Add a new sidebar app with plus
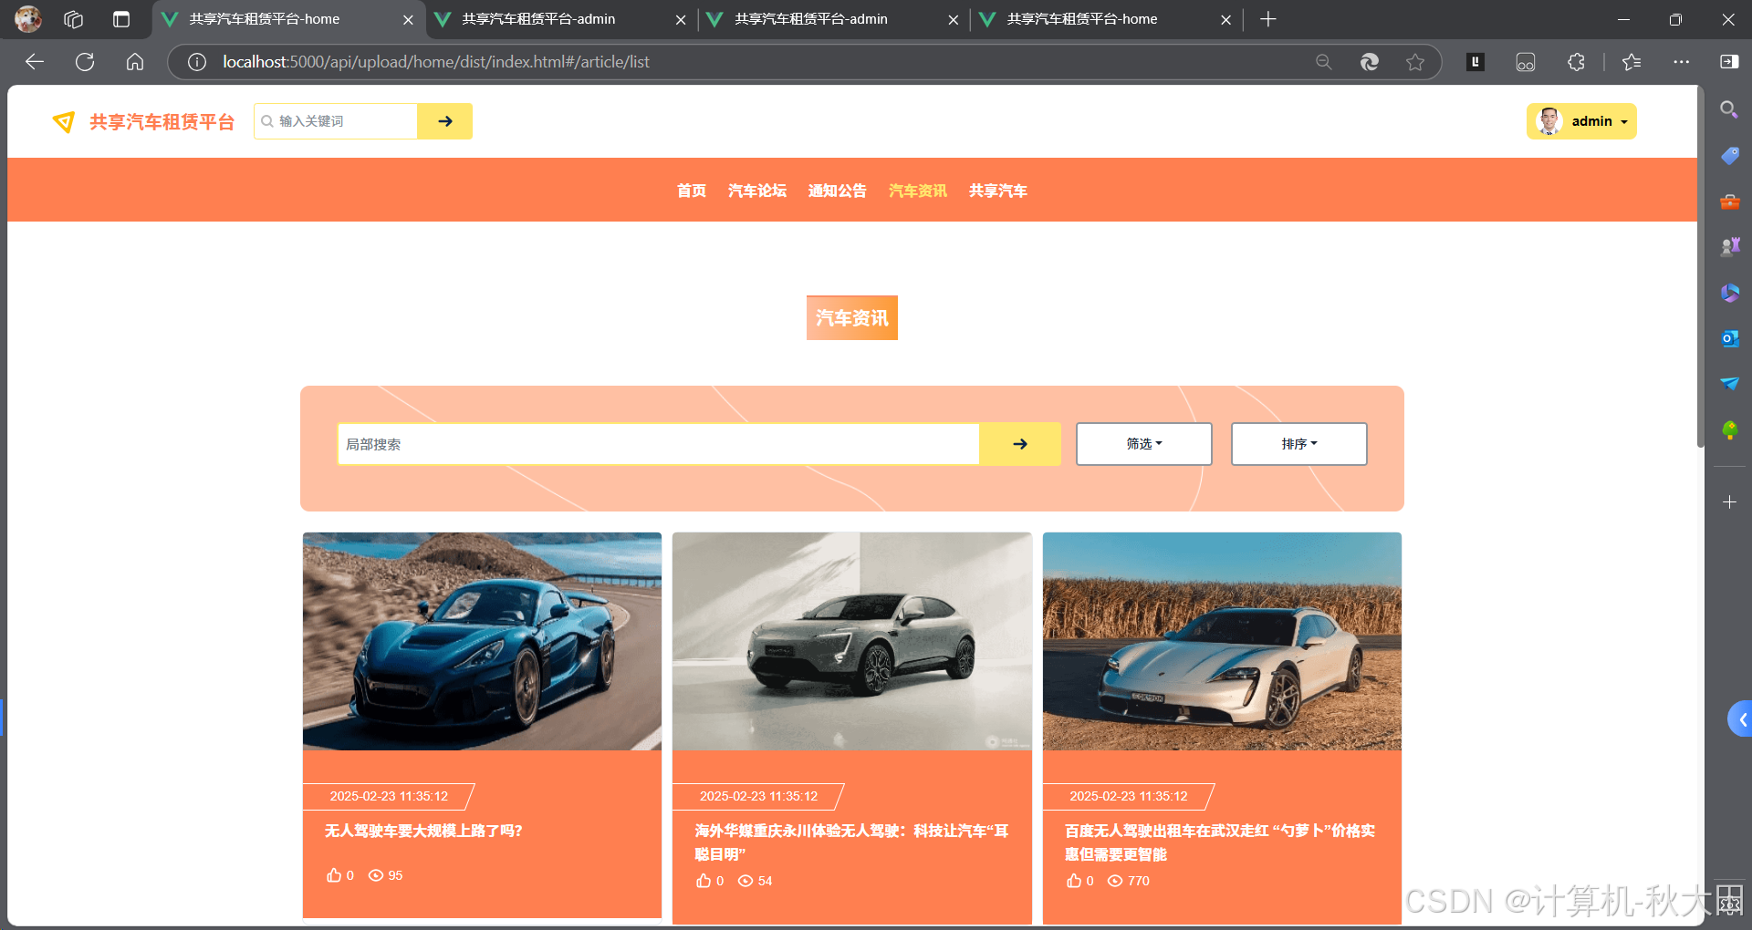1752x930 pixels. [x=1729, y=502]
